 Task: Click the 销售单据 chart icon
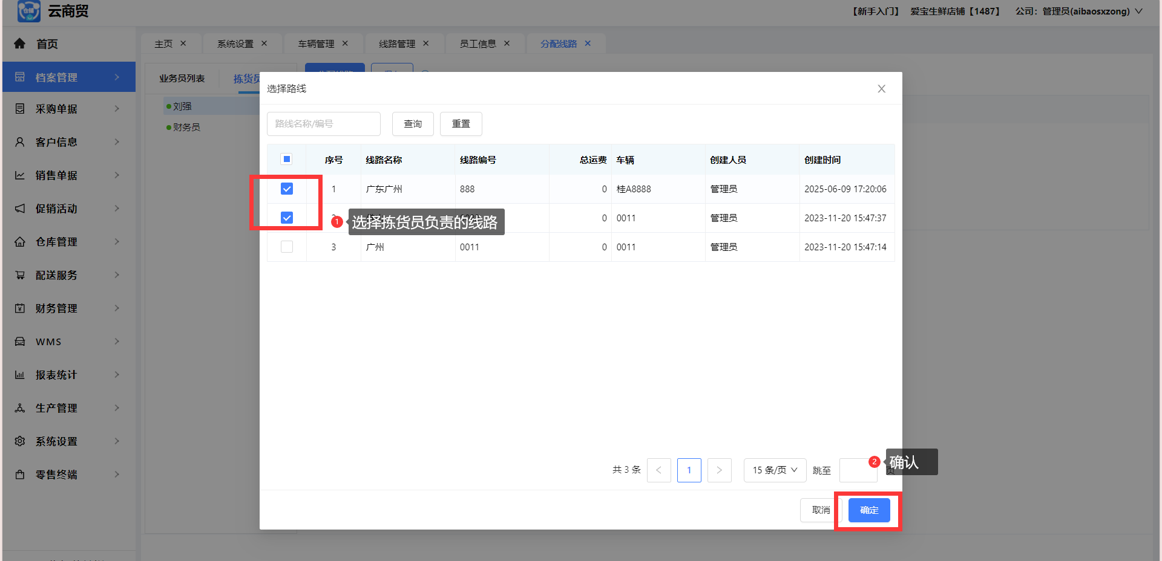tap(20, 175)
